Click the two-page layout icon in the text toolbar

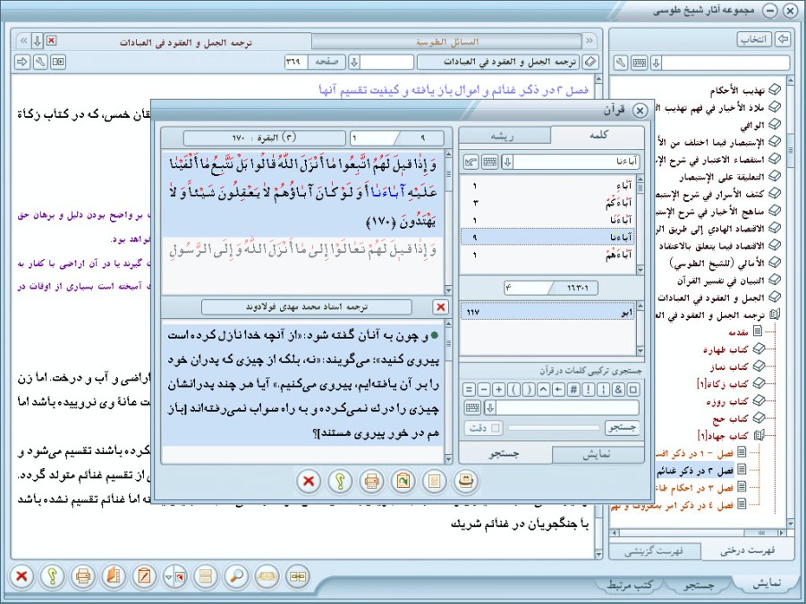58,62
